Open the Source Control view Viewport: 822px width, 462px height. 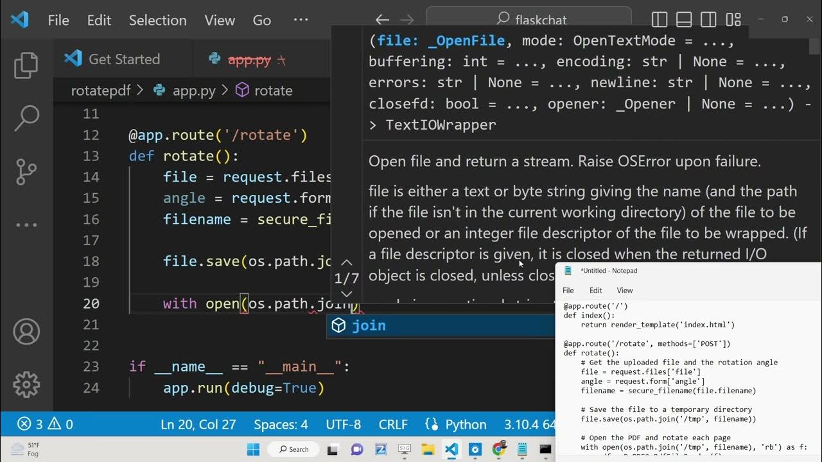click(x=26, y=172)
